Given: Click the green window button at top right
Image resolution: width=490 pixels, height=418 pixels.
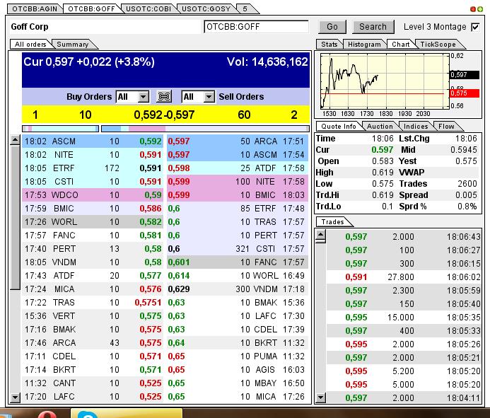Looking at the screenshot, I should pos(479,9).
